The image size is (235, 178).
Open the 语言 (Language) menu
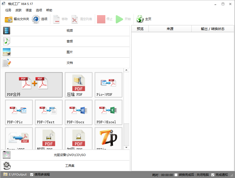tap(29, 10)
